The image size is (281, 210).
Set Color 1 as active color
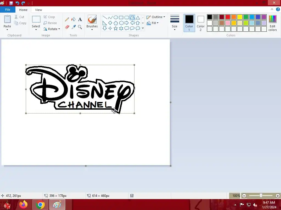(189, 23)
